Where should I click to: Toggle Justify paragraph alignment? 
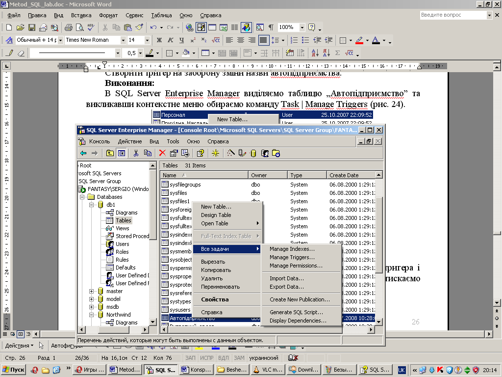pos(263,40)
